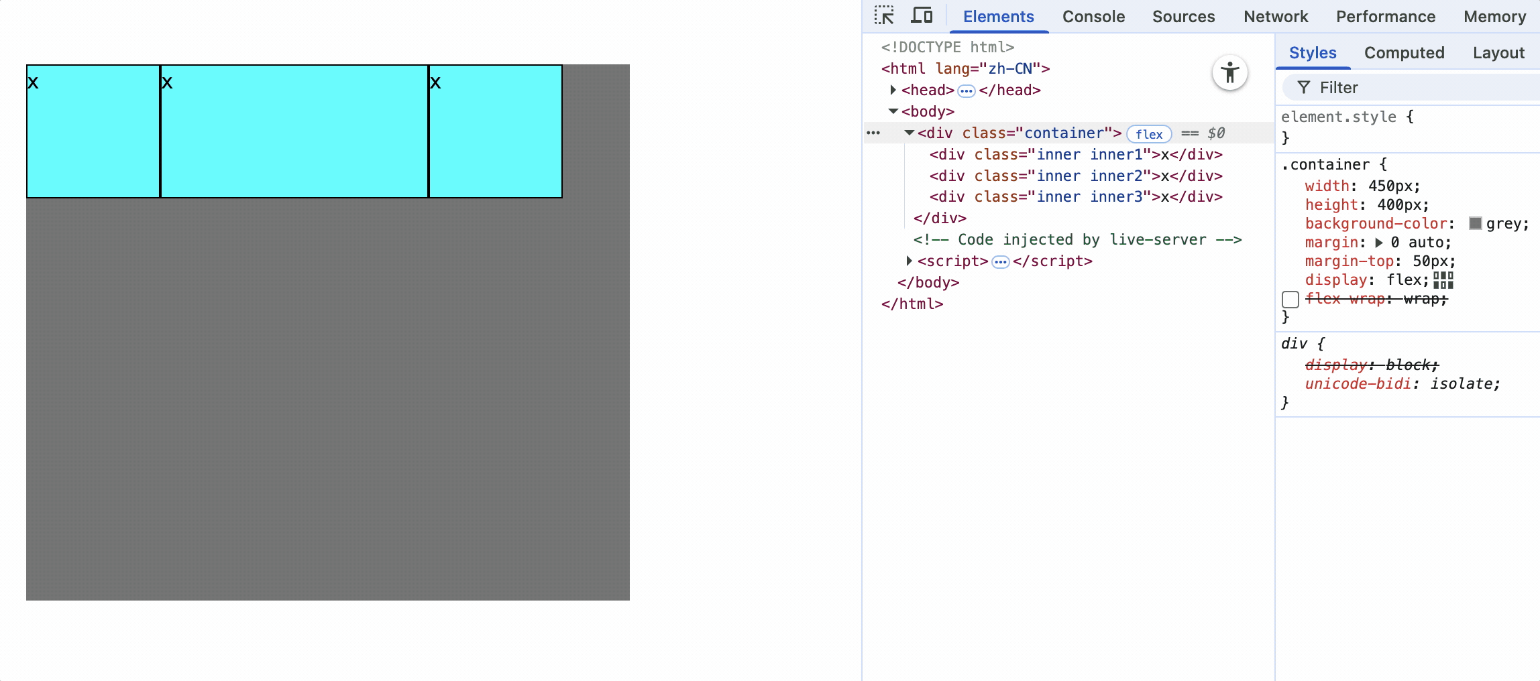This screenshot has height=681, width=1540.
Task: Click the .container selector text
Action: coord(1325,165)
